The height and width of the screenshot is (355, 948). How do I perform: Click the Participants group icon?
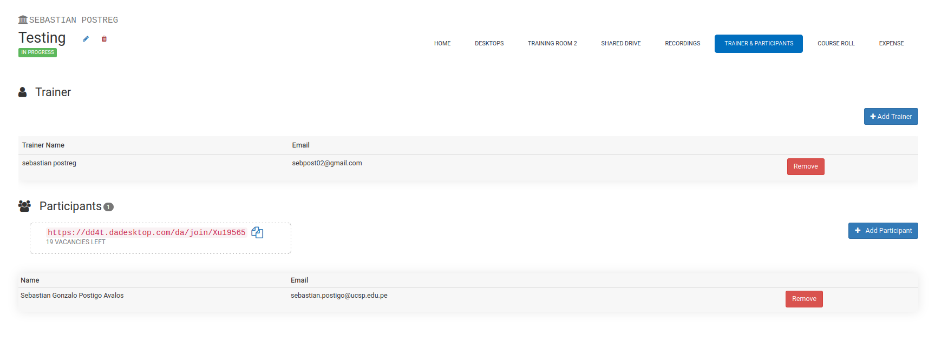tap(24, 206)
